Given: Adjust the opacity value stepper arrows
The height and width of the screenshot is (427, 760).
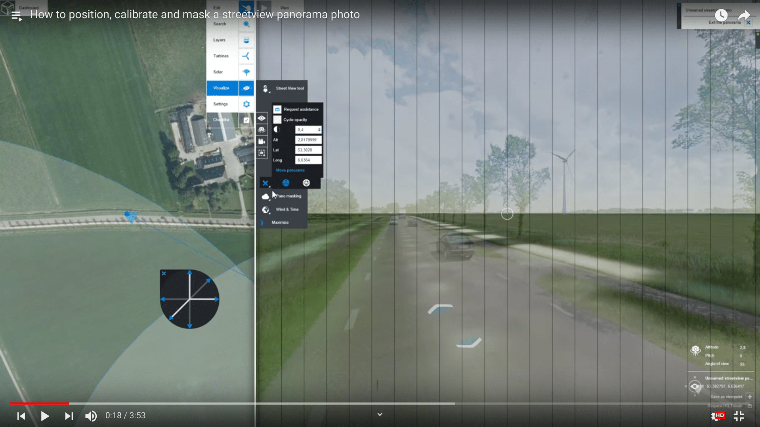Looking at the screenshot, I should [x=319, y=130].
